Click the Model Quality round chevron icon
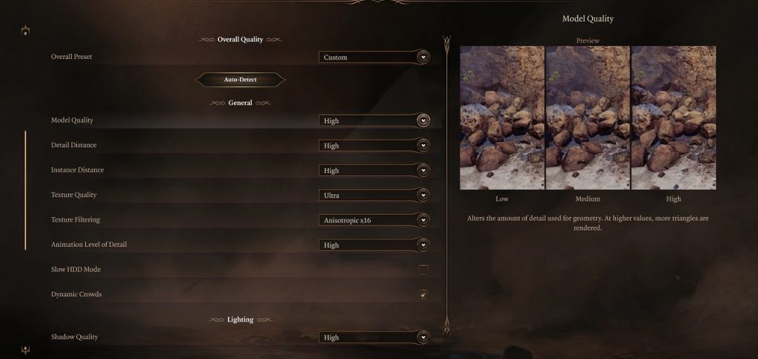 (423, 120)
